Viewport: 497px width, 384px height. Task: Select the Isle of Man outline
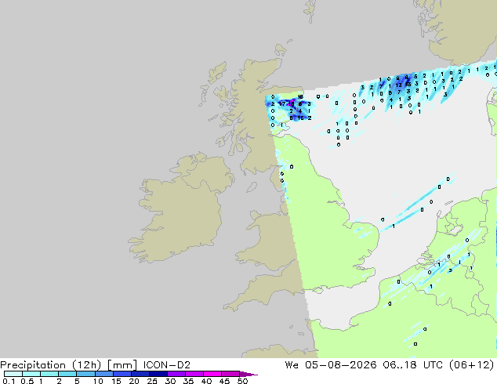(252, 187)
